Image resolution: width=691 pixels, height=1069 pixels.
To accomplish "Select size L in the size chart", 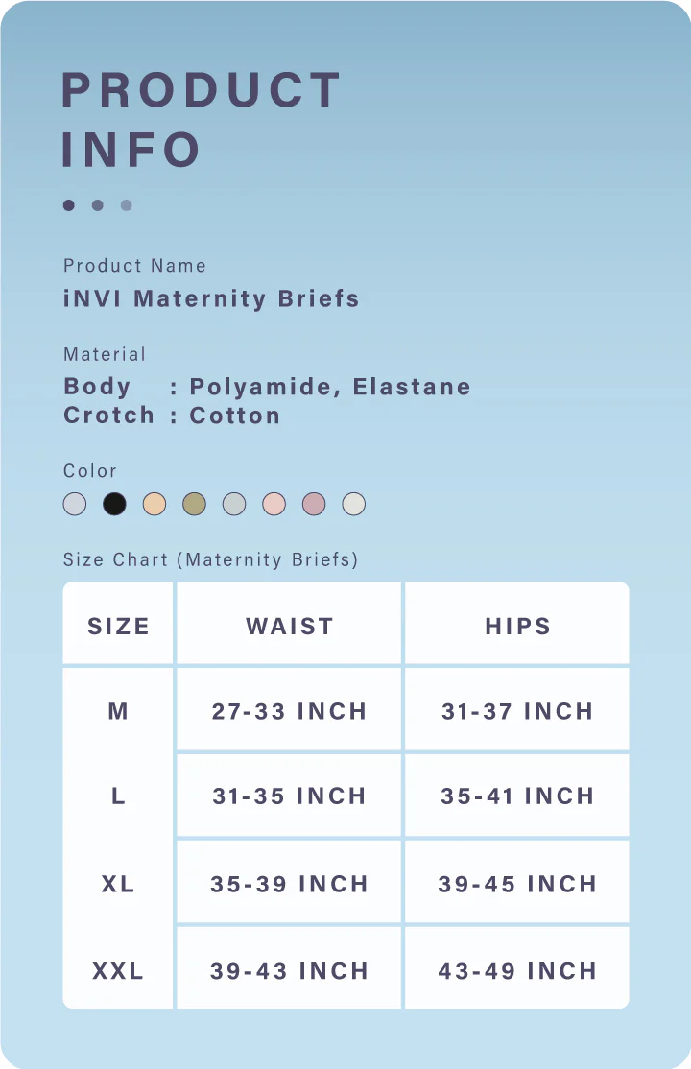I will 118,796.
